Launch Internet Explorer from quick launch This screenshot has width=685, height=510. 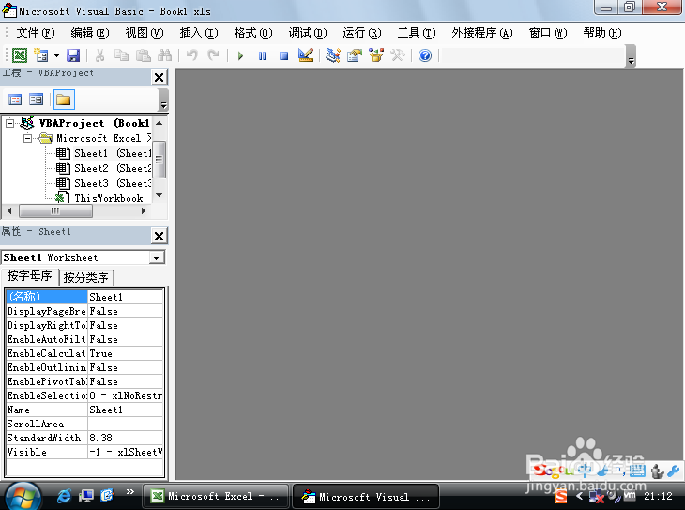pyautogui.click(x=64, y=496)
